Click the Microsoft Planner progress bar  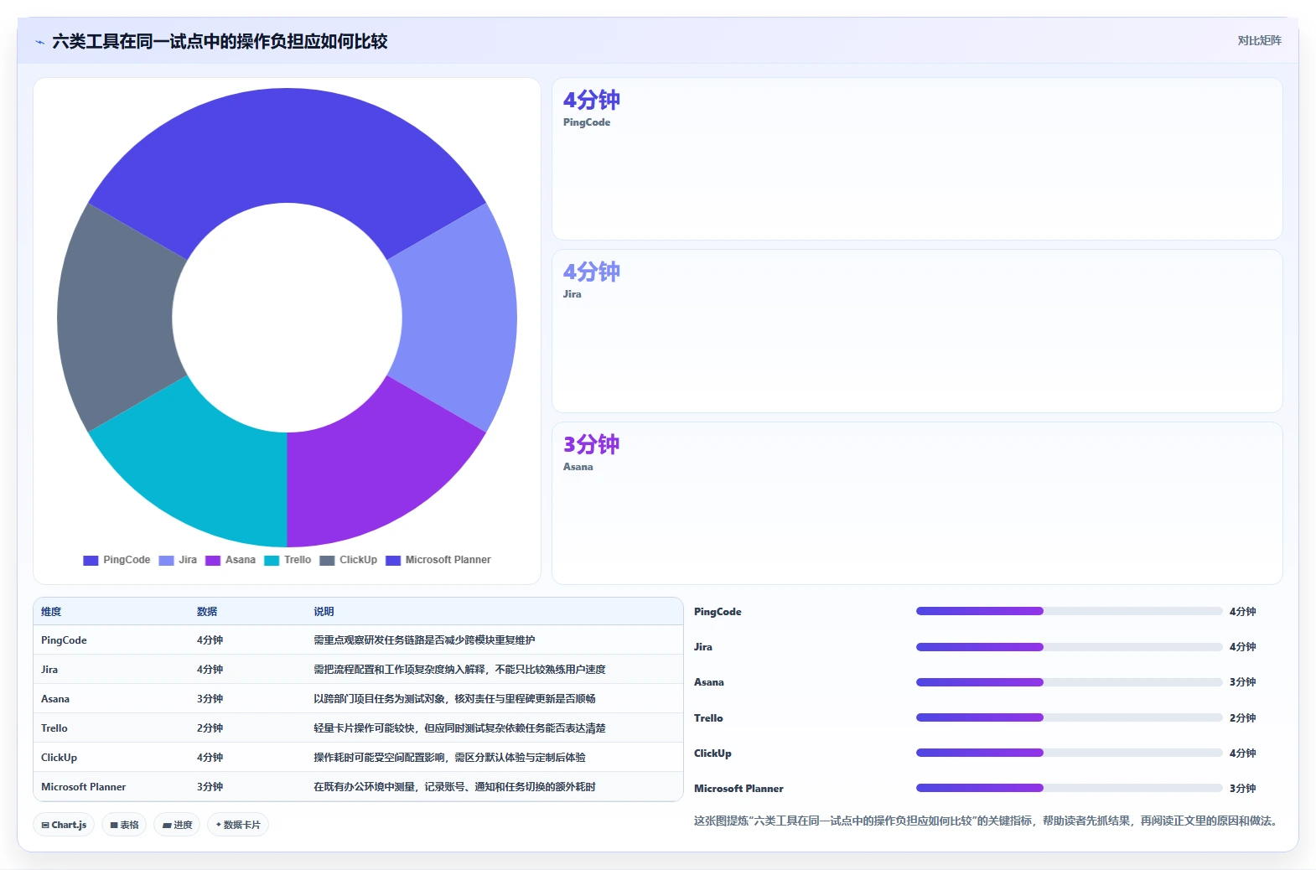click(1069, 788)
